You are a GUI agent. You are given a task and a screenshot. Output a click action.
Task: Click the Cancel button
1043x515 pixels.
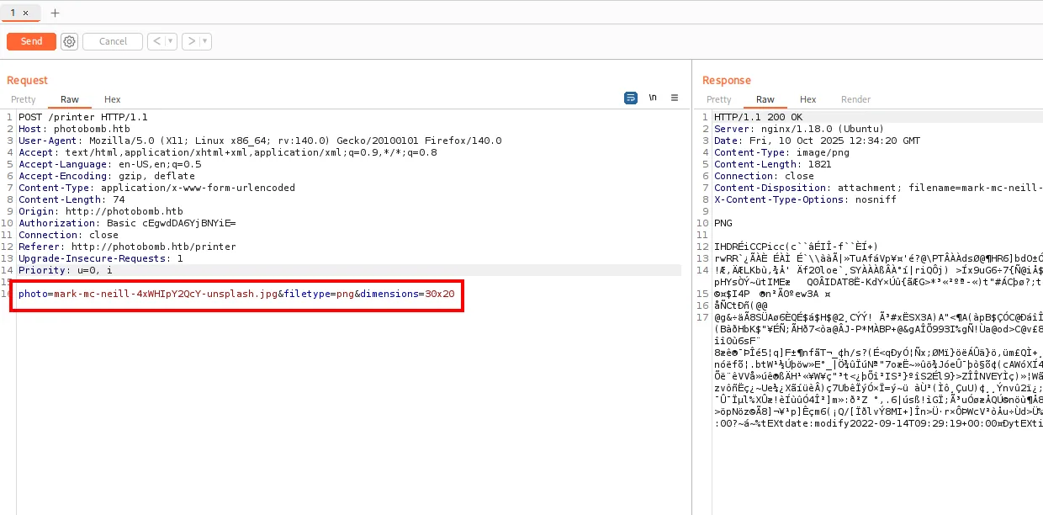click(x=113, y=41)
